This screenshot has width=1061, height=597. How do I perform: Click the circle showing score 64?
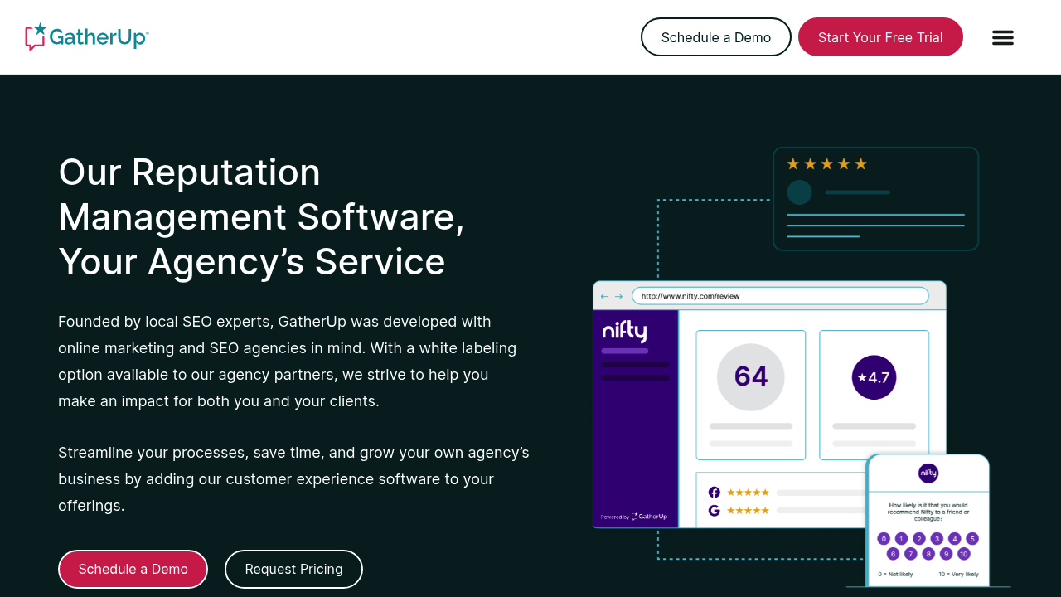pos(750,377)
